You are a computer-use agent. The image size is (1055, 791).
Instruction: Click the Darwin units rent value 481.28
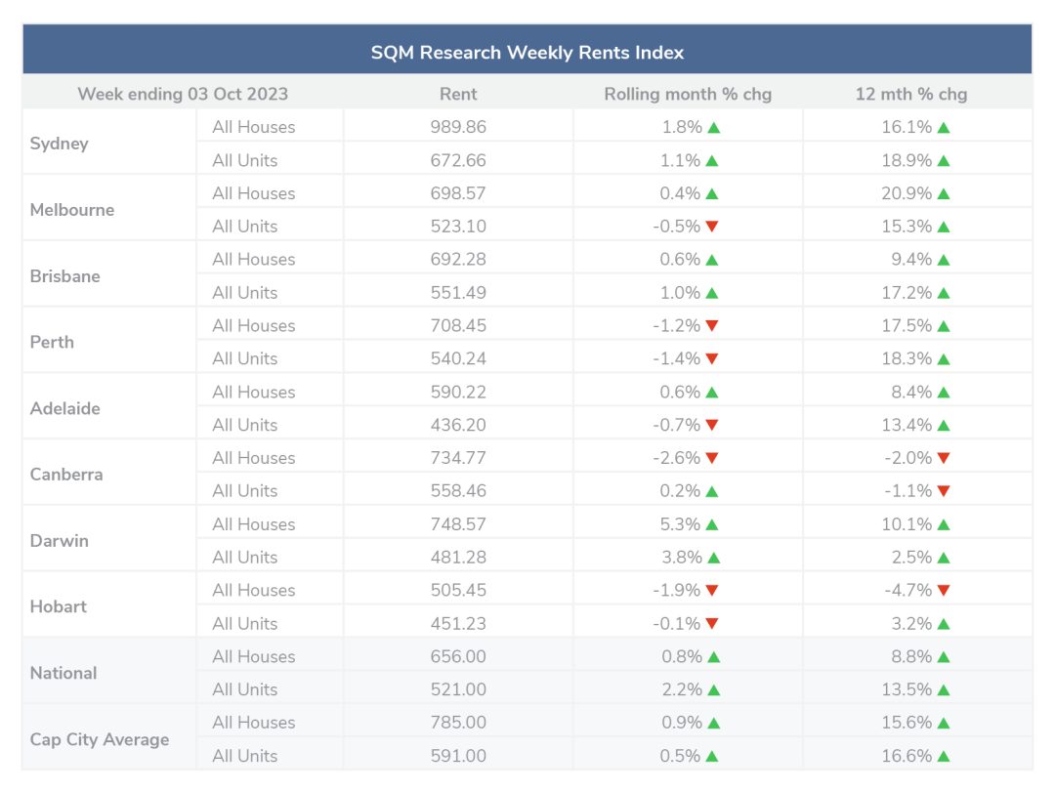point(458,558)
